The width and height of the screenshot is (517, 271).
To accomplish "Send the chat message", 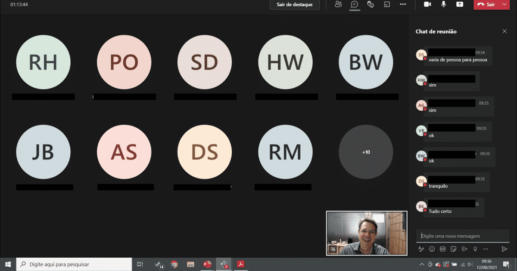I will [x=504, y=249].
